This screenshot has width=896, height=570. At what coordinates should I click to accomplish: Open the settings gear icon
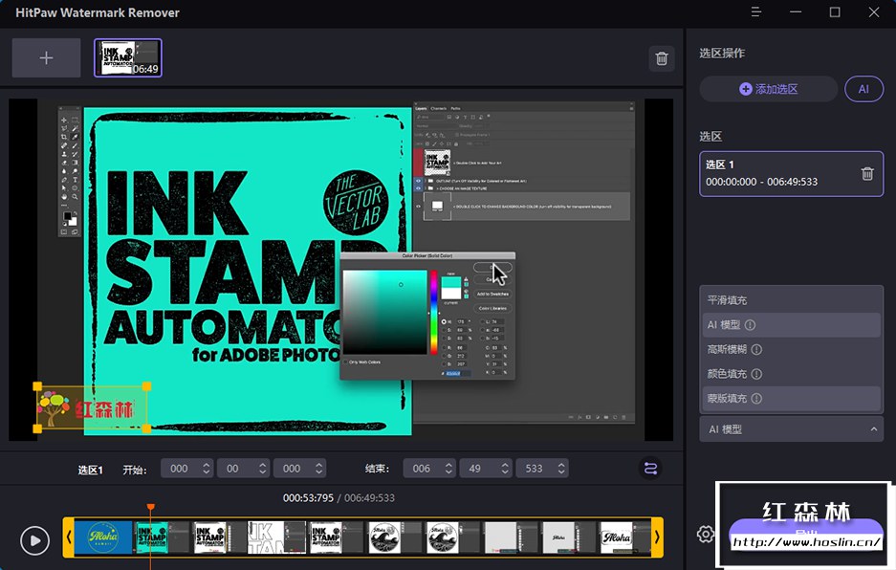(706, 534)
